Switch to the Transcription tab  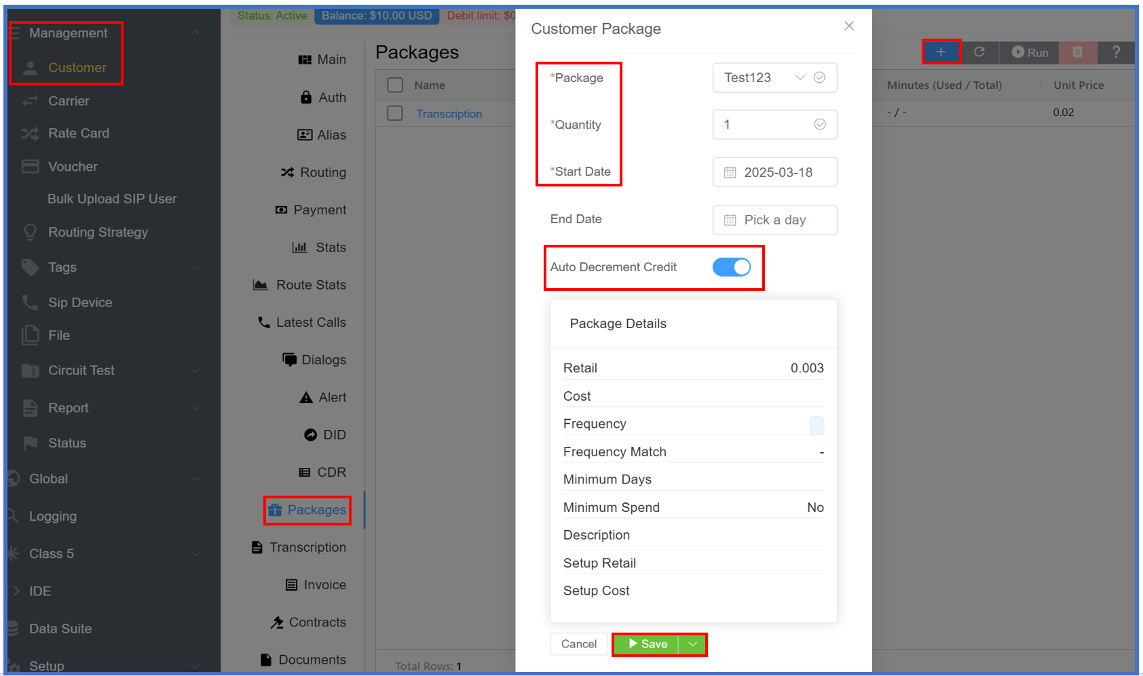pos(307,547)
